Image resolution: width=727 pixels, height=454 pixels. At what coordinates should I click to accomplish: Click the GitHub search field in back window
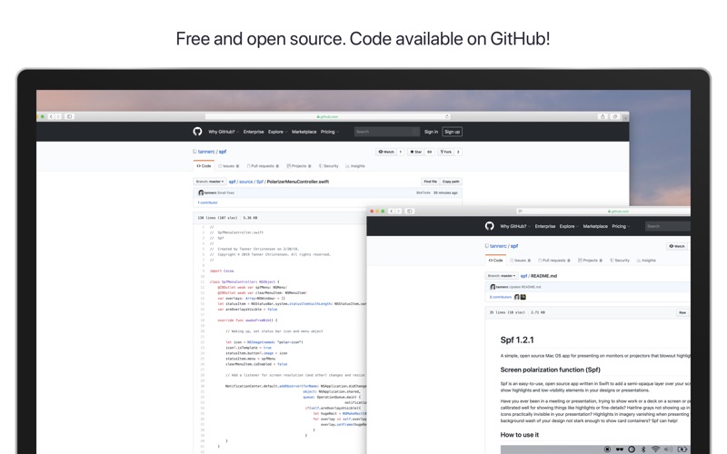[x=387, y=132]
